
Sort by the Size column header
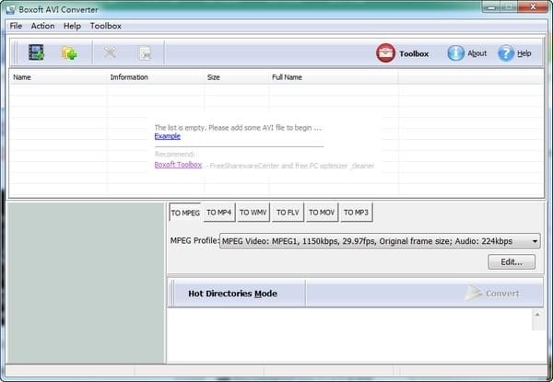click(x=236, y=77)
